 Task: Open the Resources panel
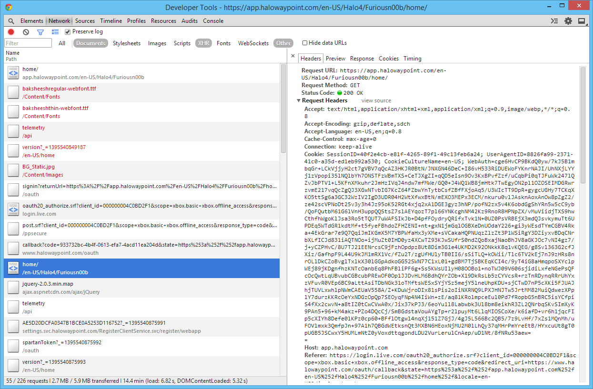pyautogui.click(x=163, y=21)
